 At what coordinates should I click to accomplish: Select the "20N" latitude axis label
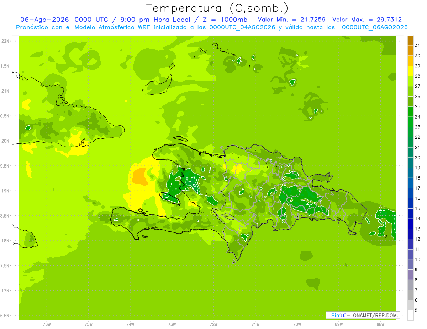[6, 141]
